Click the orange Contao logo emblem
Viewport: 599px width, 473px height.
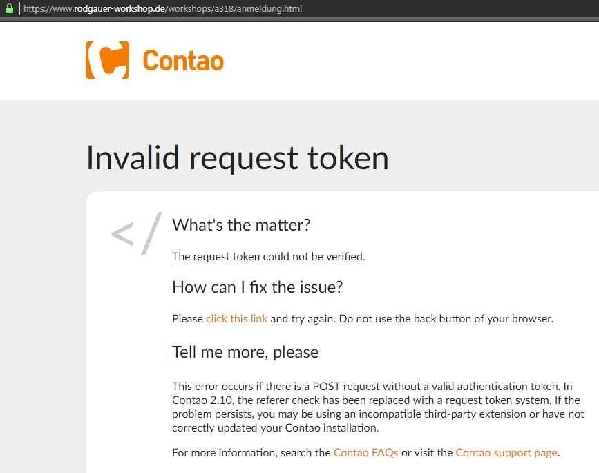coord(107,60)
